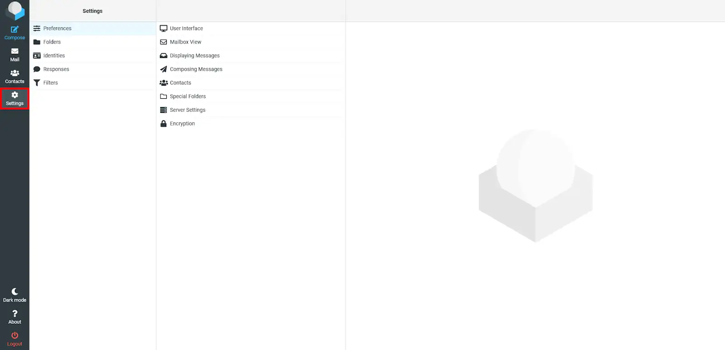Open User Interface preferences

point(186,29)
